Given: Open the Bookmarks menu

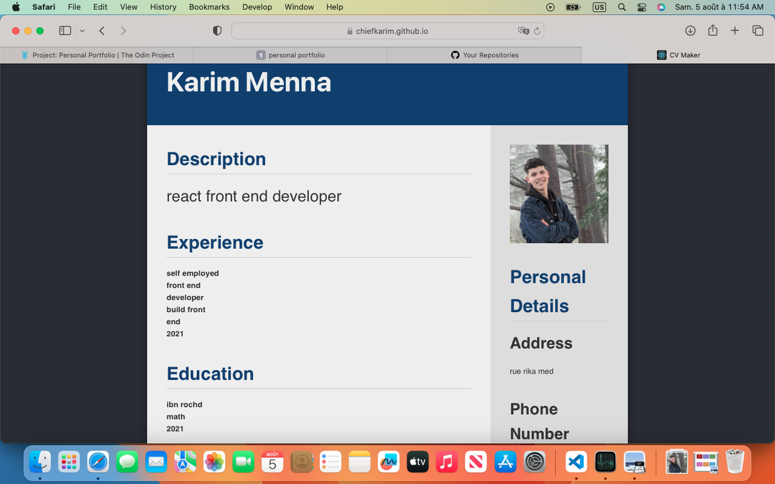Looking at the screenshot, I should [x=209, y=7].
